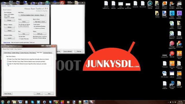Launch Advanced Utilities
Screen dimensions: 185x104
point(10,38)
